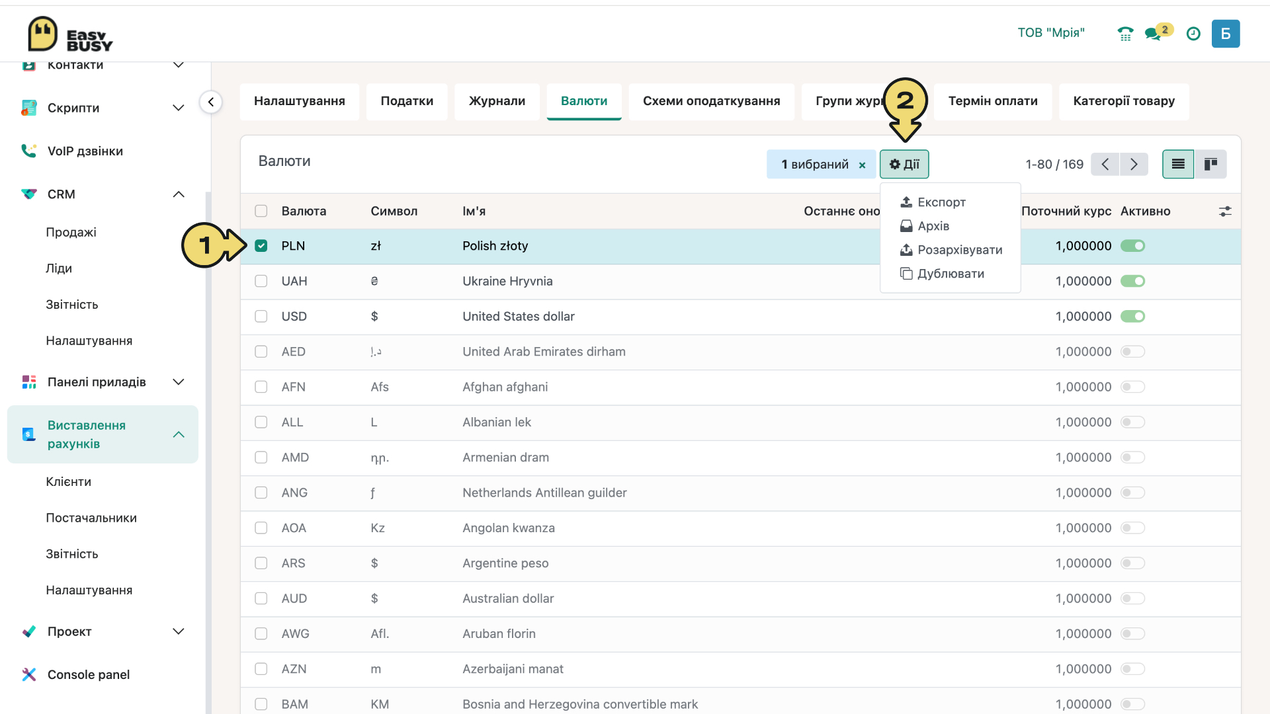Viewport: 1270px width, 714px height.
Task: Expand the Скрипти sidebar section
Action: pyautogui.click(x=178, y=108)
